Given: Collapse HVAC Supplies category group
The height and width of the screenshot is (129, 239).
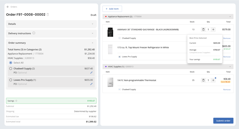Looking at the screenshot, I should [x=230, y=66].
